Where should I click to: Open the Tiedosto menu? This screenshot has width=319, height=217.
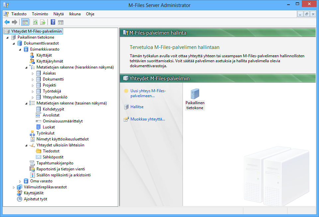[x=19, y=14]
